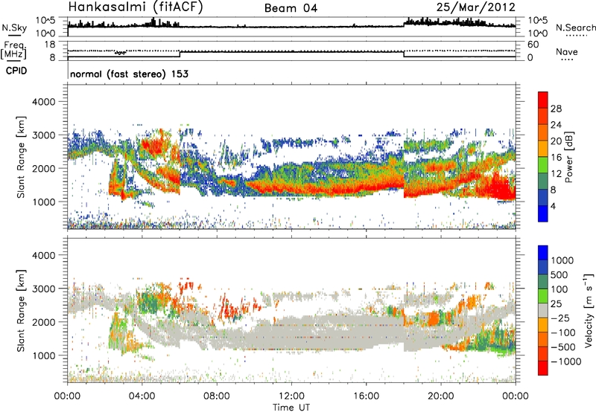Click the 10^5 label beside N.Search
Viewport: 596px width, 412px height.
coord(537,21)
